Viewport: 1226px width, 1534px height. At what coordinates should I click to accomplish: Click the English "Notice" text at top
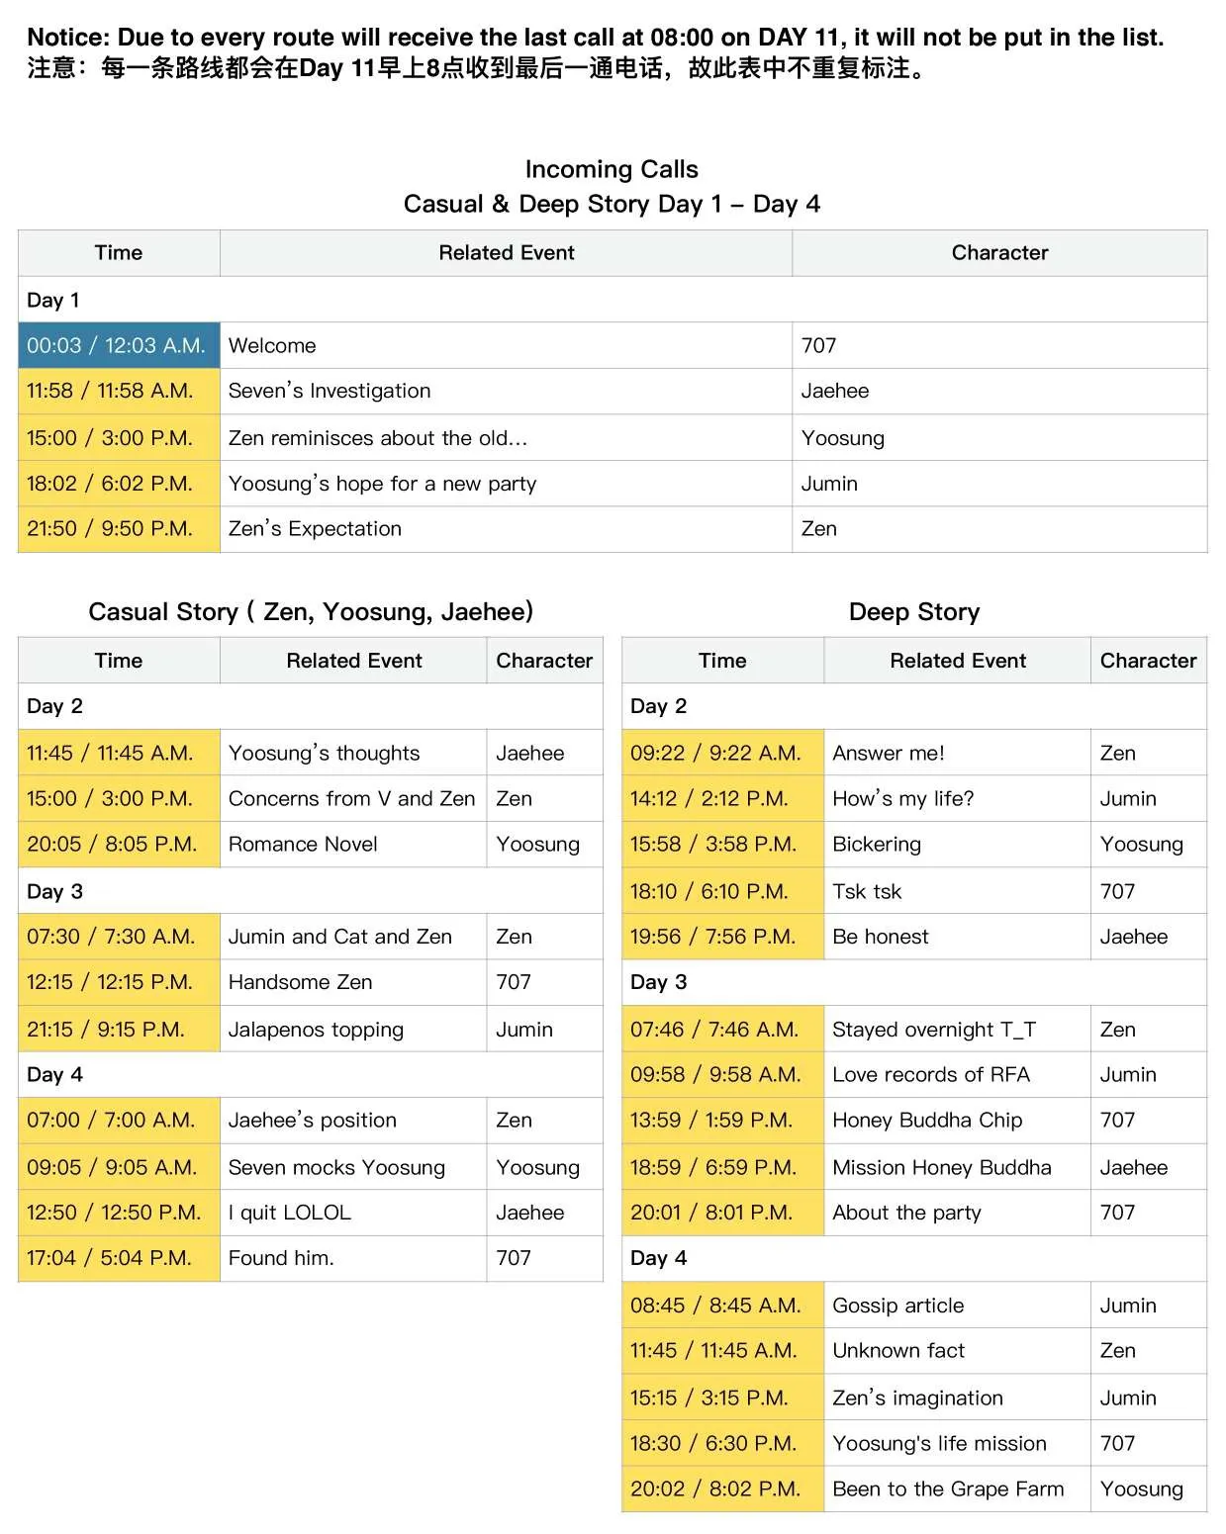(594, 38)
